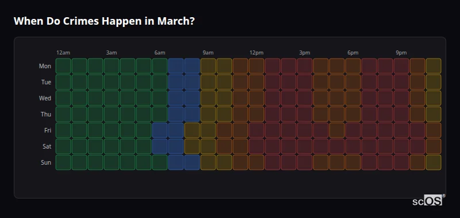Select the Monday 12am heatmap cell

(63, 66)
